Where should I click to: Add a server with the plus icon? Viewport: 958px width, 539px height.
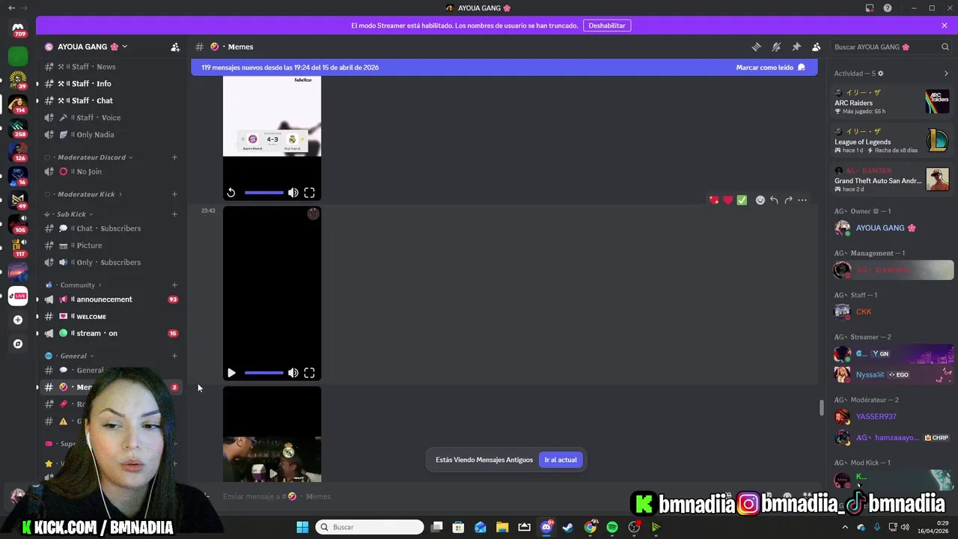[18, 320]
